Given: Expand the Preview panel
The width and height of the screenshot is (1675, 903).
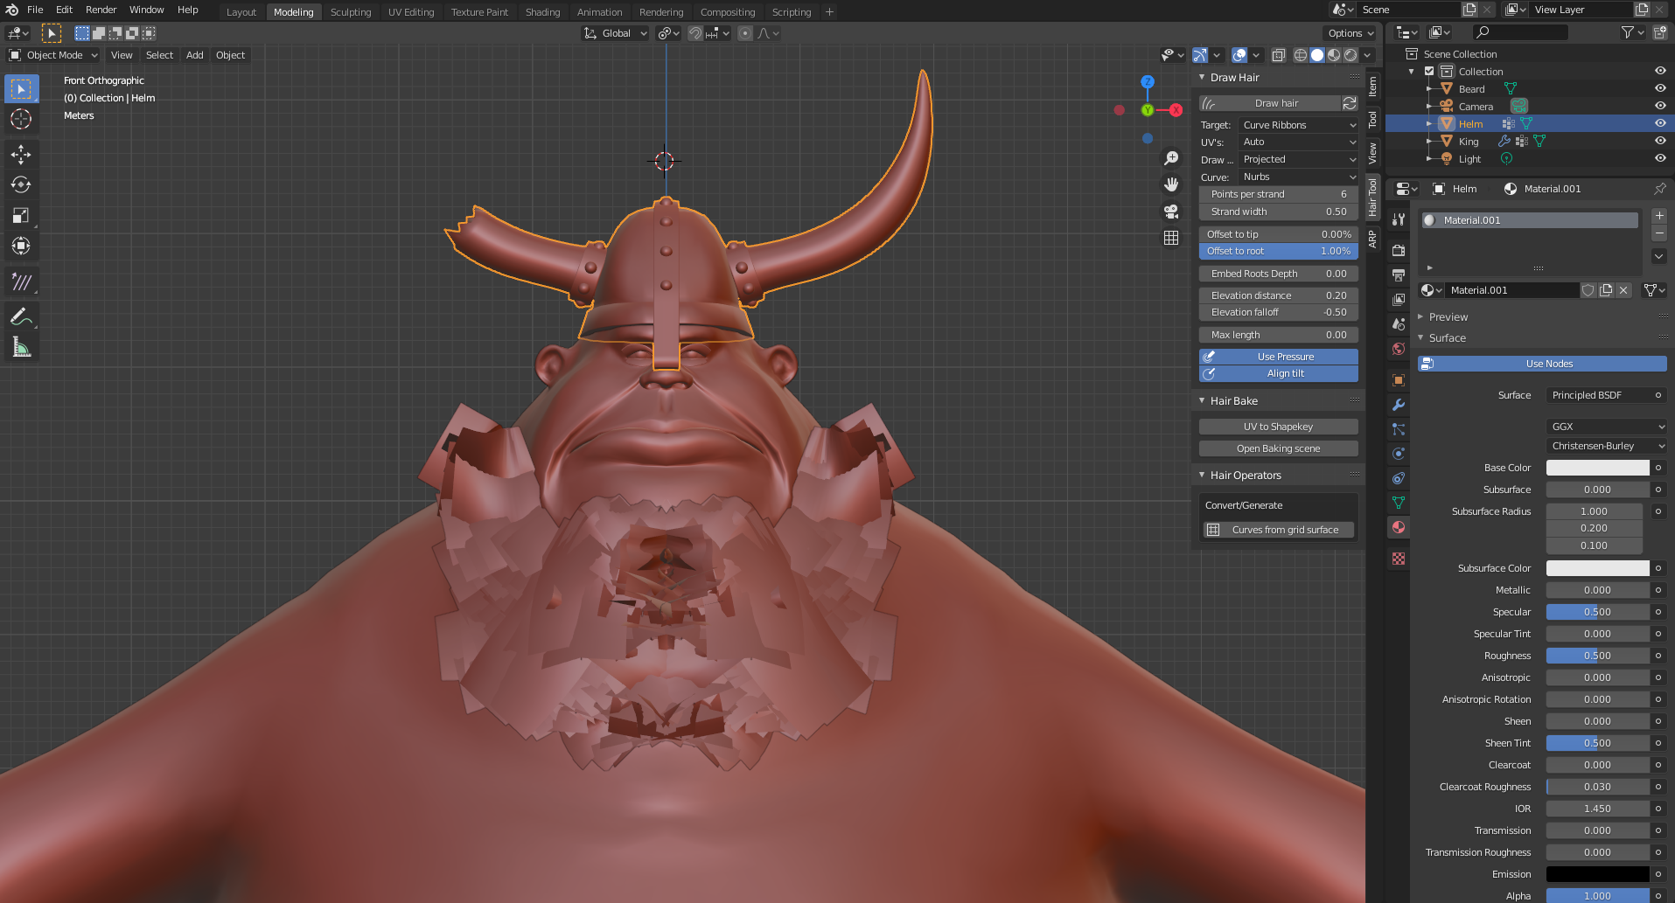Looking at the screenshot, I should click(1448, 317).
